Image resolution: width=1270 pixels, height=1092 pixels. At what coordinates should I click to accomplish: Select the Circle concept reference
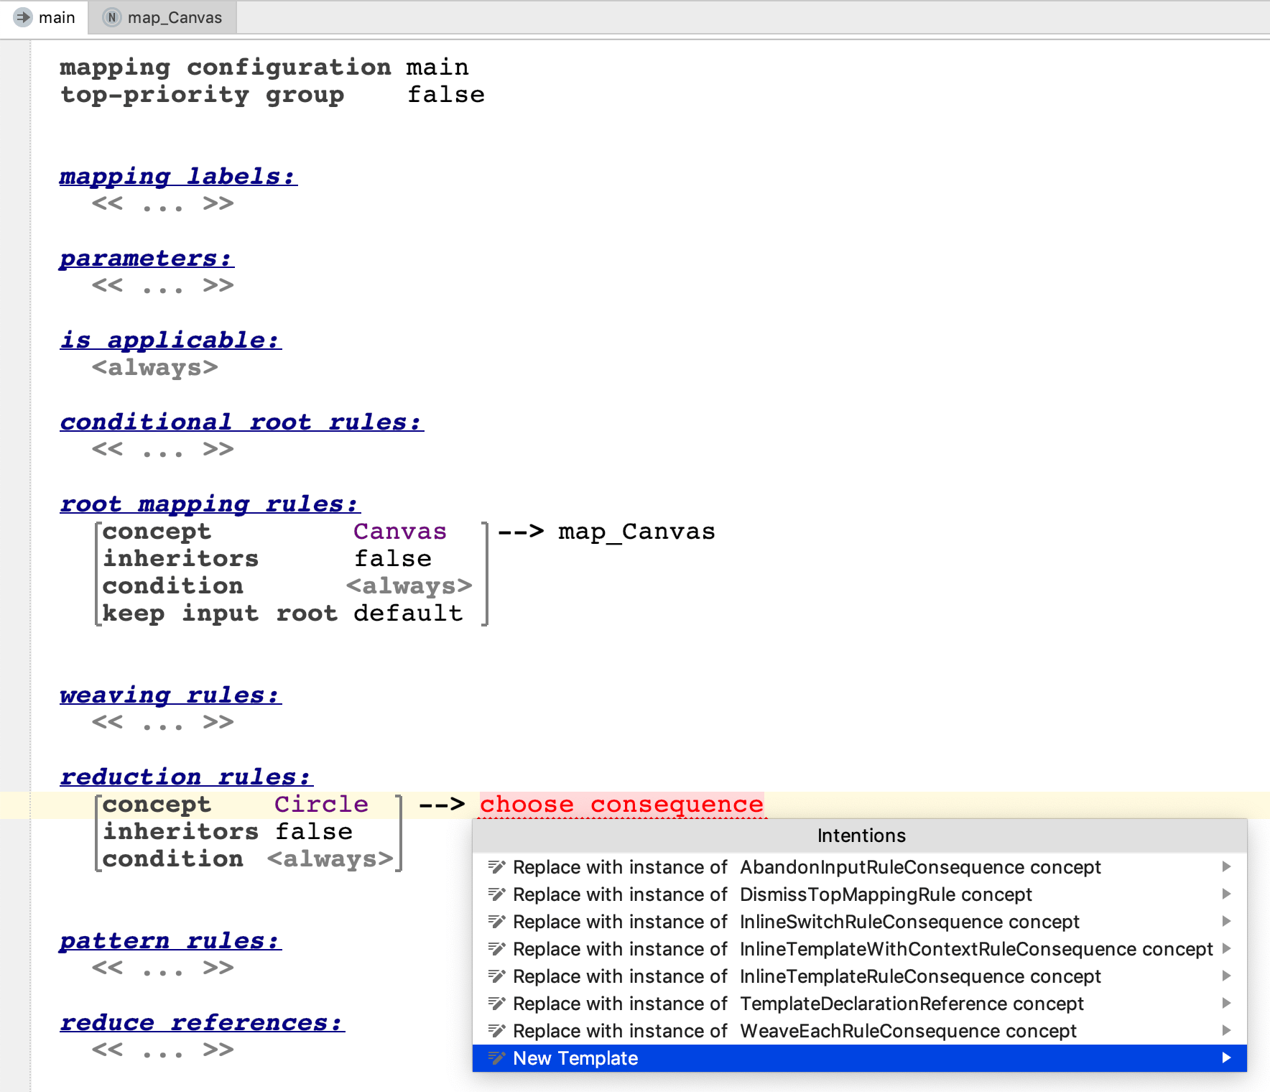tap(321, 805)
